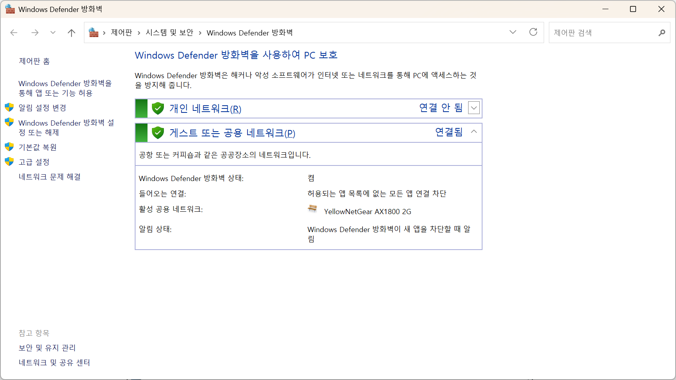Click 게스트 또는 공용 네트워크(P) heading
Image resolution: width=676 pixels, height=380 pixels.
pyautogui.click(x=232, y=133)
